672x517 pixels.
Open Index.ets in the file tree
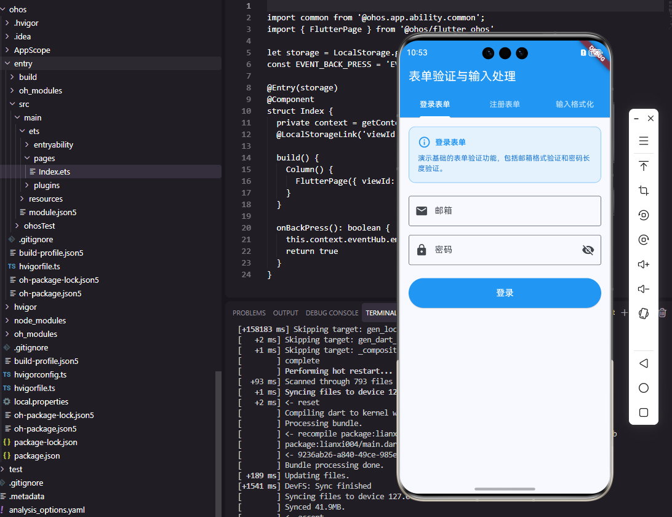click(x=54, y=172)
